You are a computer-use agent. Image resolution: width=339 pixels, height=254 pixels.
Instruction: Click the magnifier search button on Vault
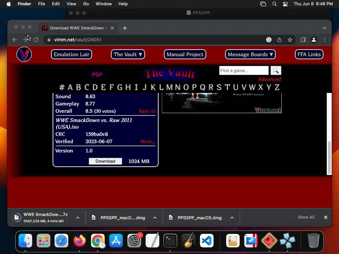click(276, 71)
